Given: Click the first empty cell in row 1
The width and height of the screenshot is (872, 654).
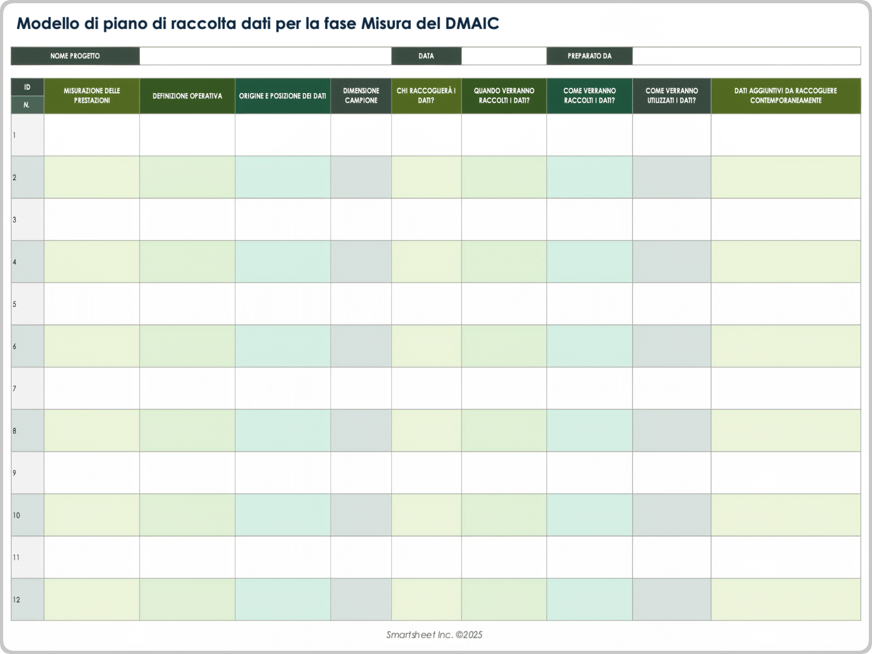Looking at the screenshot, I should pyautogui.click(x=91, y=135).
